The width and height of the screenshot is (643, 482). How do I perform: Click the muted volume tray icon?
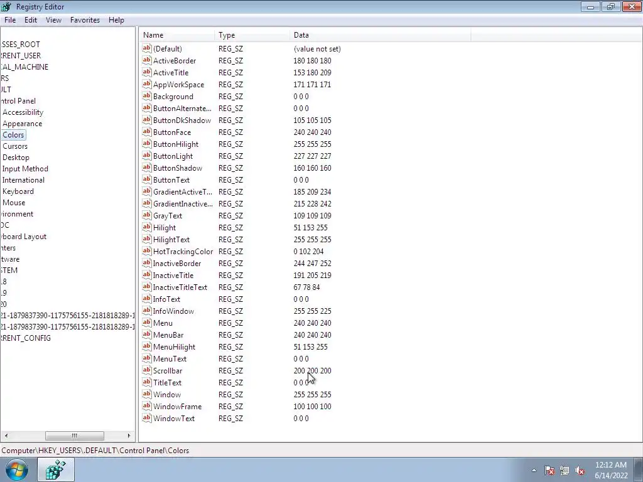click(580, 471)
